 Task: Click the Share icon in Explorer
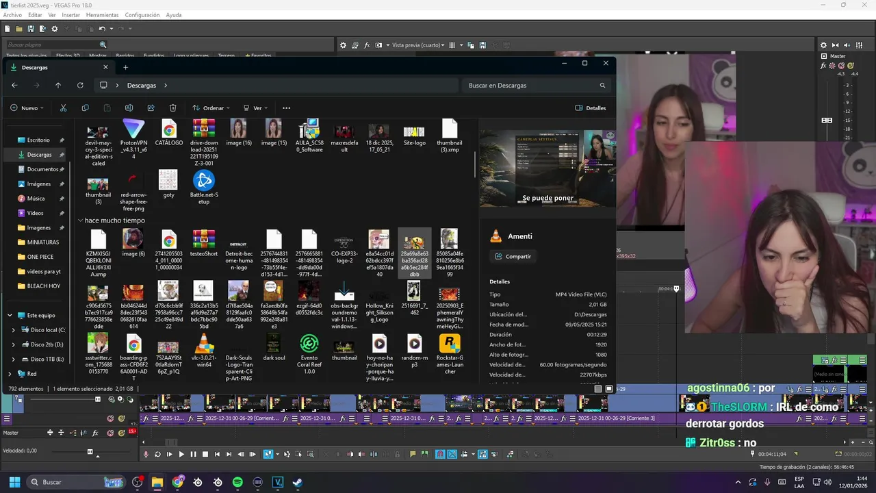(x=151, y=108)
